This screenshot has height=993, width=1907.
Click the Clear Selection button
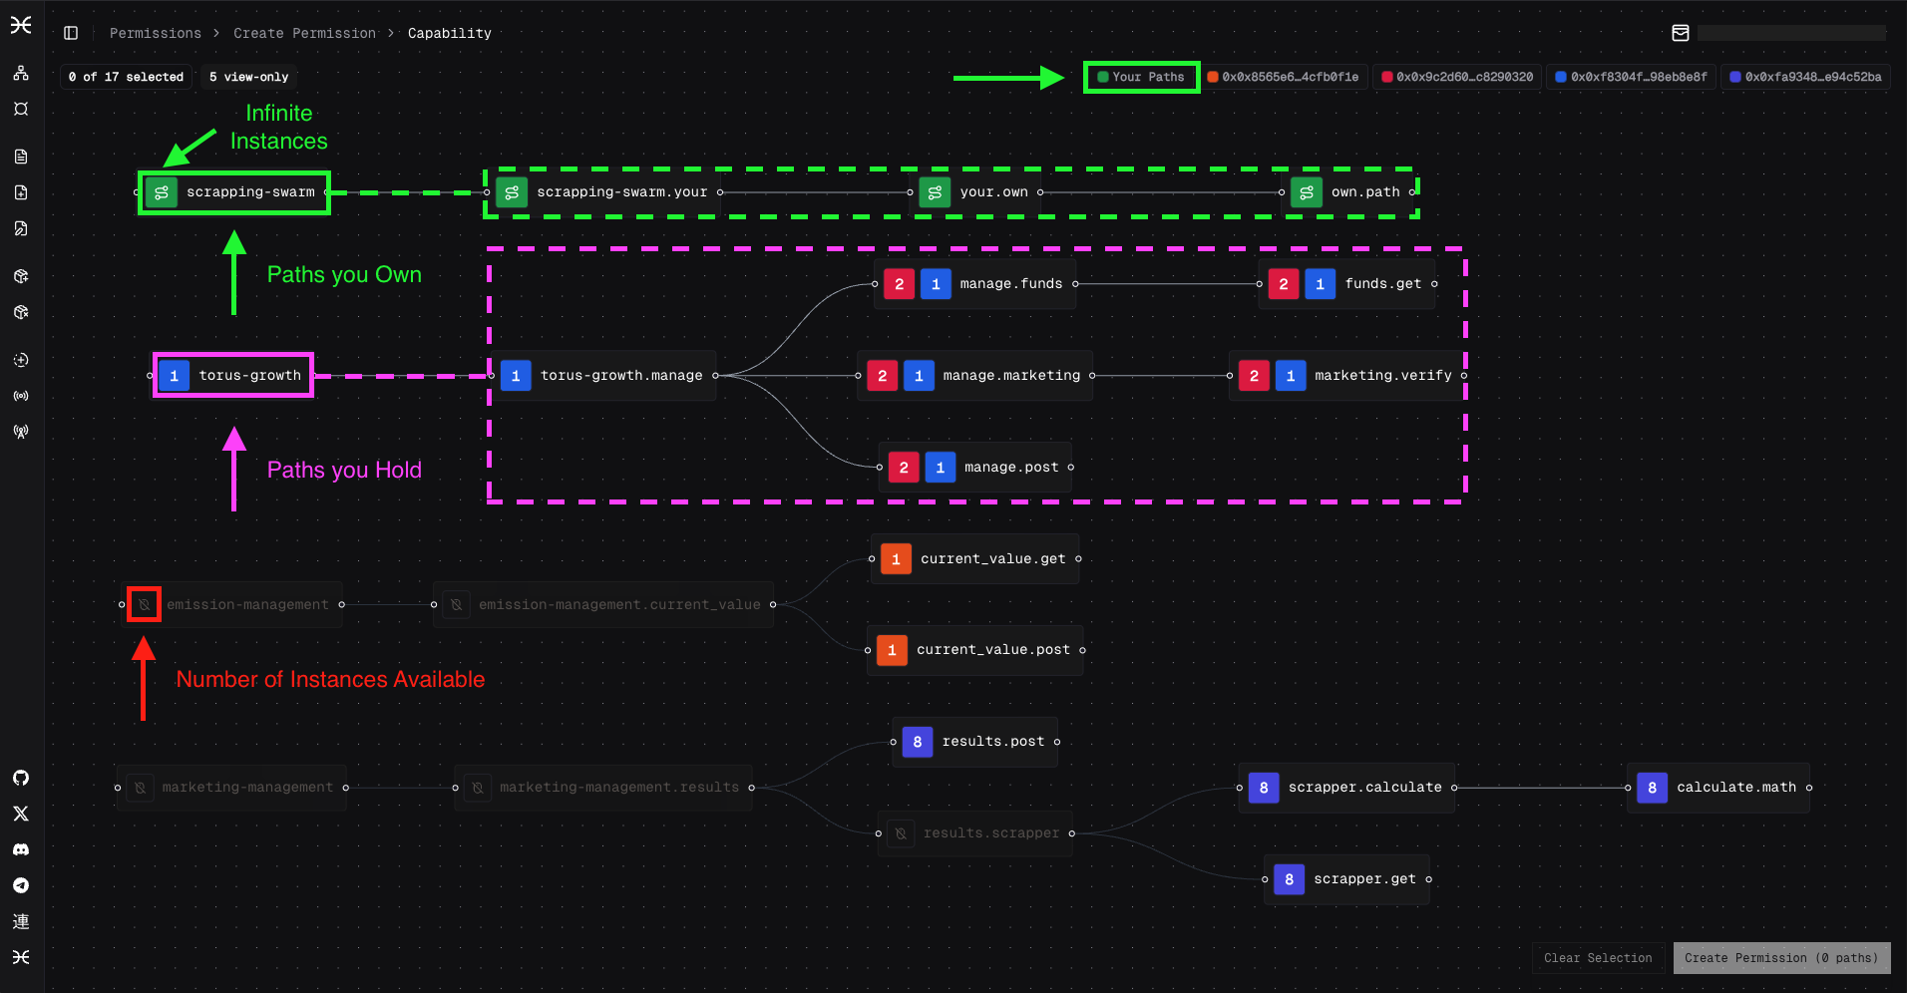[1598, 958]
